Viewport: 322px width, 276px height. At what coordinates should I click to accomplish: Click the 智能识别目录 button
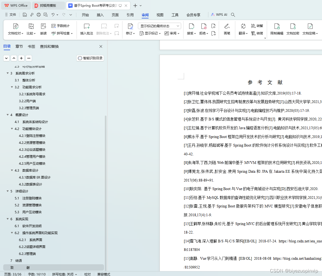click(x=90, y=58)
